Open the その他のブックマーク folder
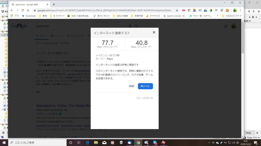This screenshot has height=146, width=261. tap(231, 16)
